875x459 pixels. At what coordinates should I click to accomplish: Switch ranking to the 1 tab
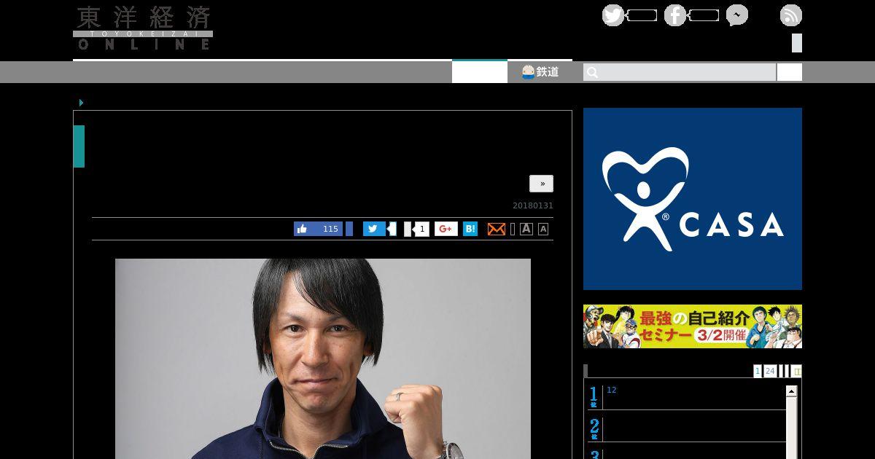pos(758,371)
